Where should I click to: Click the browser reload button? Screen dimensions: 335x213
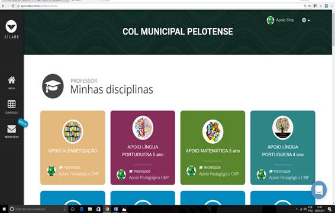(x=13, y=6)
